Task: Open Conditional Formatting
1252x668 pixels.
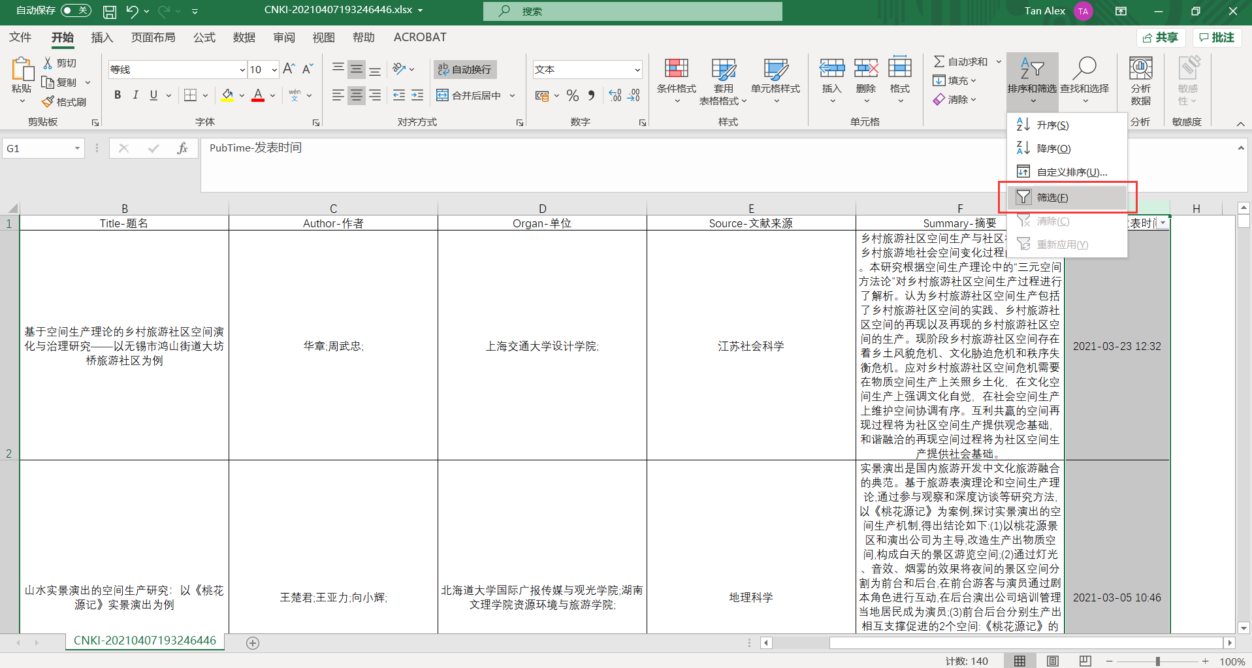Action: tap(677, 82)
